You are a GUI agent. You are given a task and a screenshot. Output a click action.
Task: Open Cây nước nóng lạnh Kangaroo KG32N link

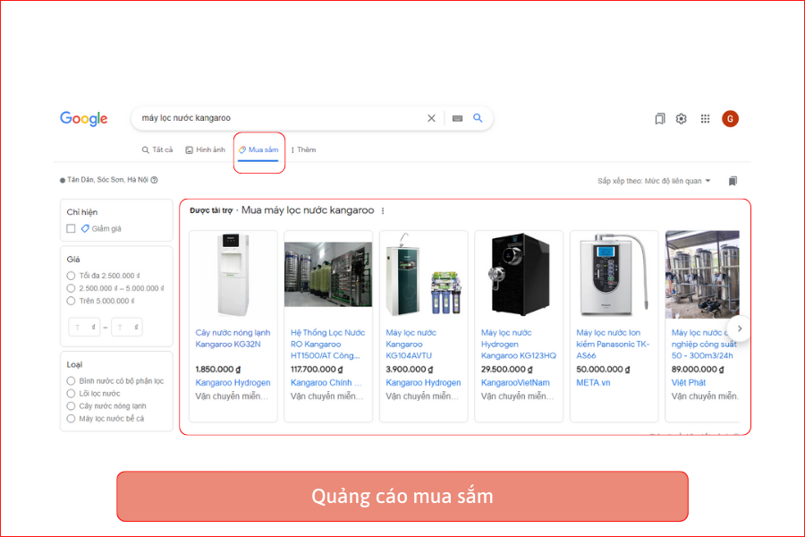pyautogui.click(x=233, y=338)
